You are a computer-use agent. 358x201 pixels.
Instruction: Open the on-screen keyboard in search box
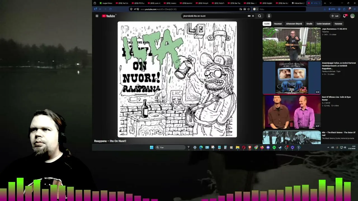pos(249,16)
